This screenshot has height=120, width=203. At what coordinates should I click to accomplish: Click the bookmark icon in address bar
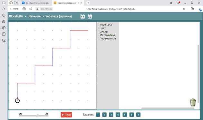click(x=184, y=9)
